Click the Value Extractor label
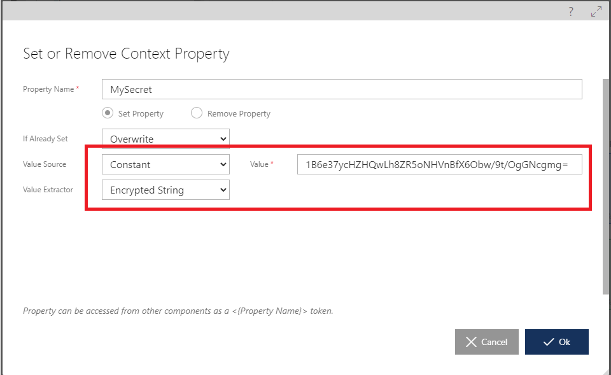Viewport: 611px width, 375px height. (48, 190)
